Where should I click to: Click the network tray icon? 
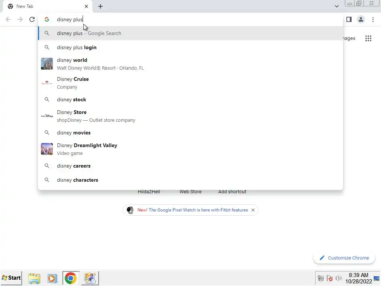(321, 278)
